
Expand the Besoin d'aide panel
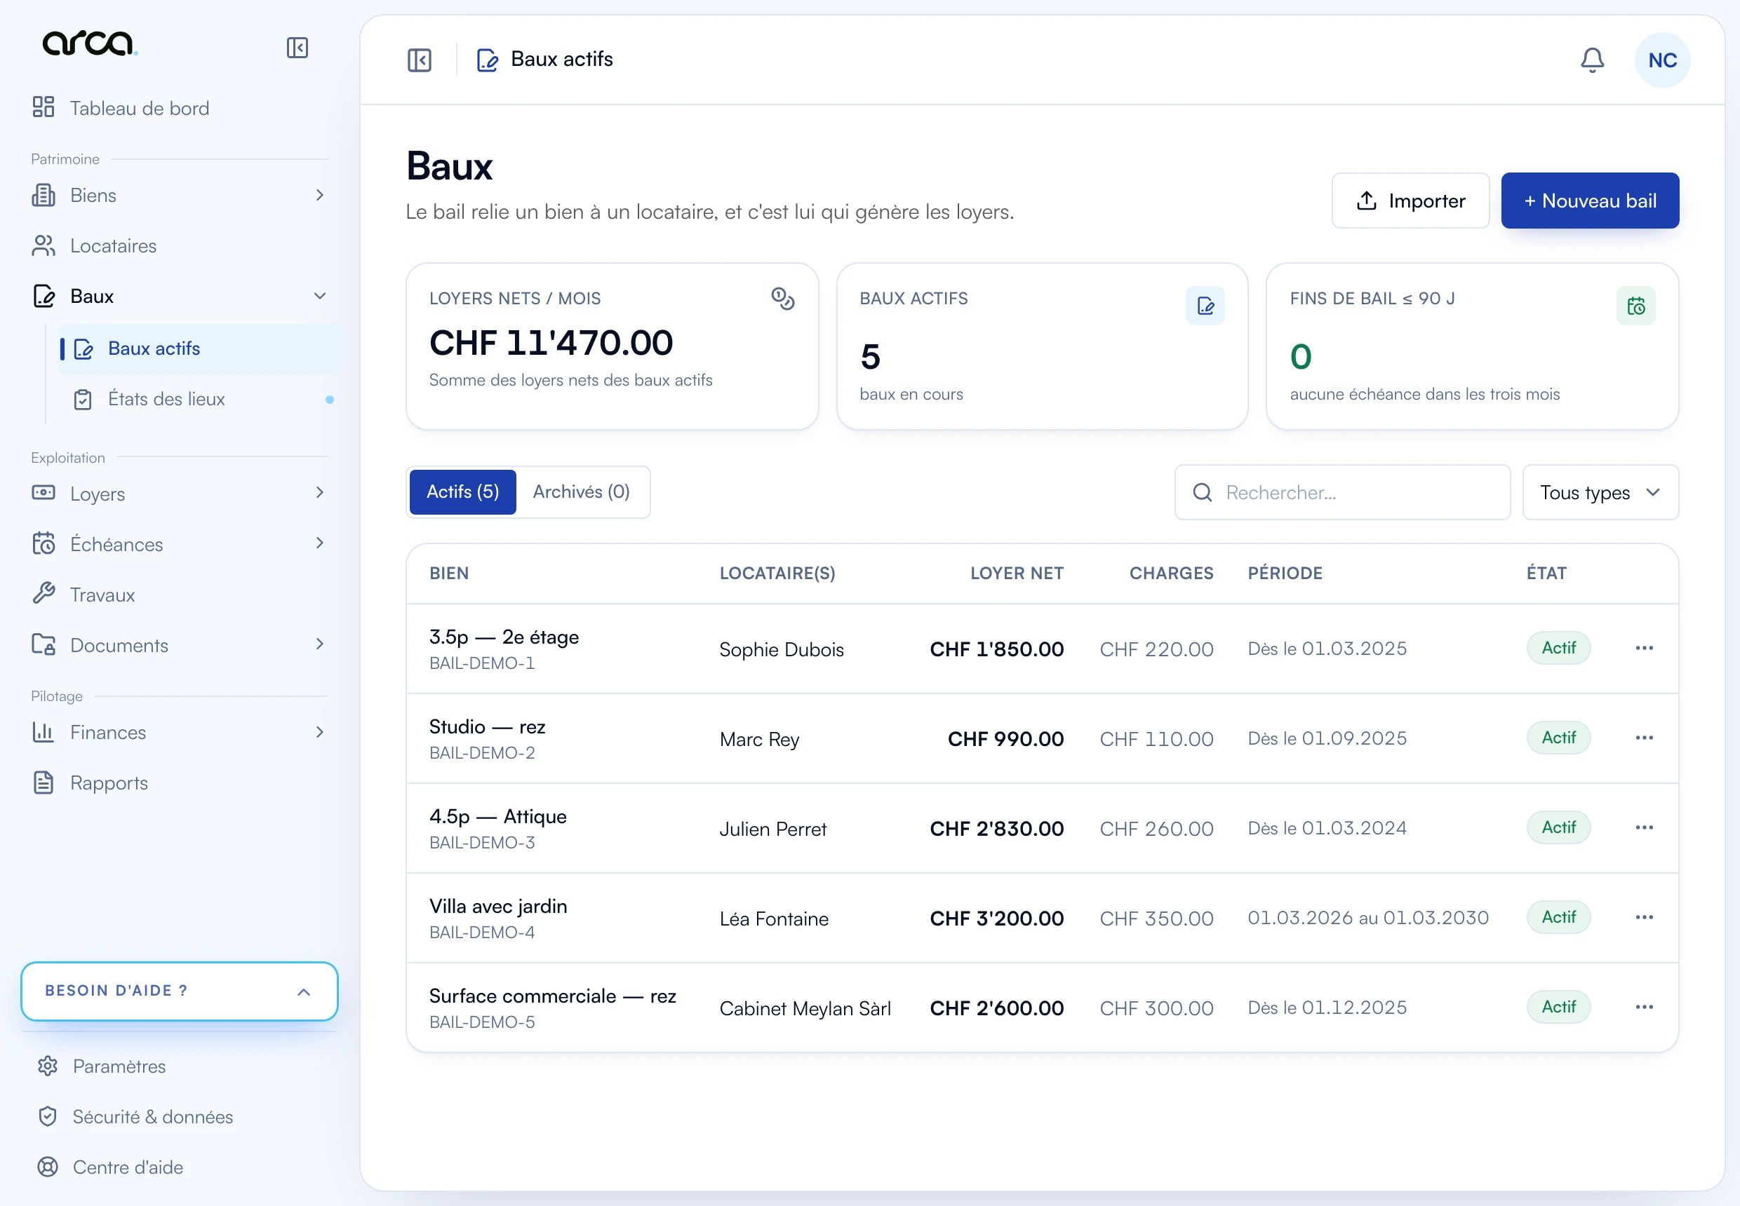coord(179,991)
